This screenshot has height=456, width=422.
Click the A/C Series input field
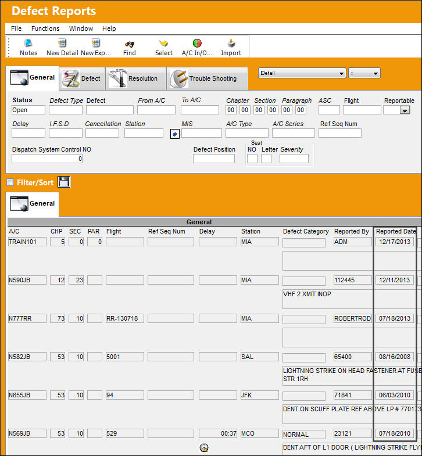(x=294, y=133)
